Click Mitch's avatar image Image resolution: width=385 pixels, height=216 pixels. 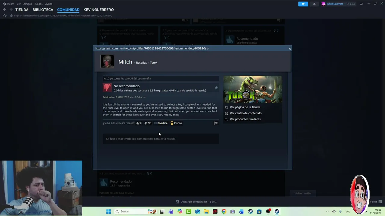pyautogui.click(x=107, y=61)
